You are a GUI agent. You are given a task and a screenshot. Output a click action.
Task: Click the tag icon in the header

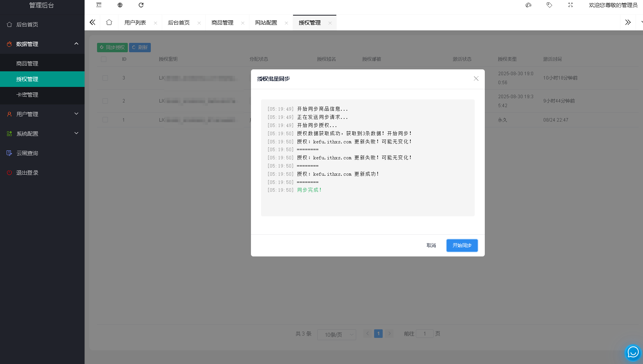(549, 5)
